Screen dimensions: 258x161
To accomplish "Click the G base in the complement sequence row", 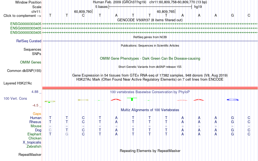I will [232, 15].
